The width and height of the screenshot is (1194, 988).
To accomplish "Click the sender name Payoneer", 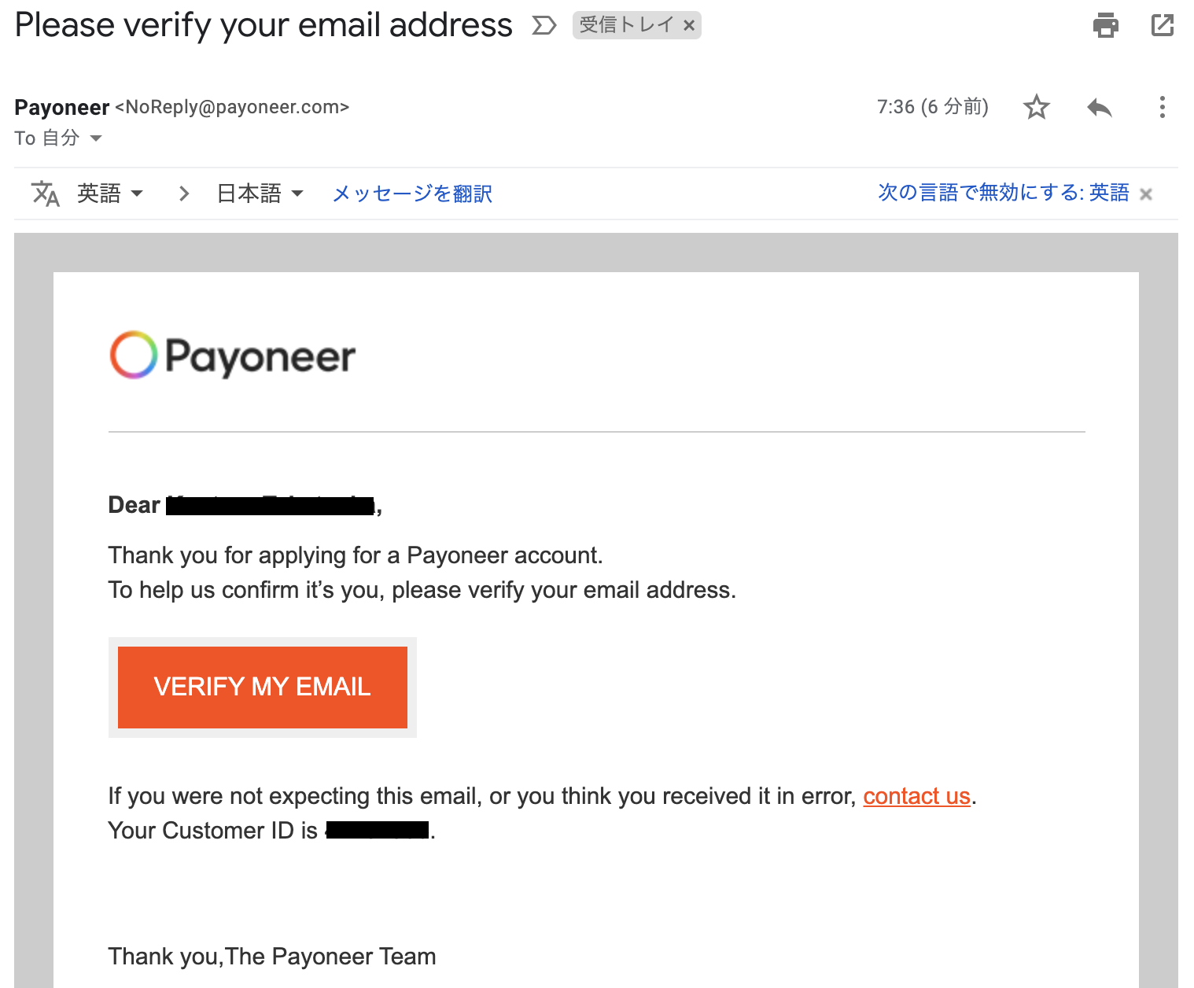I will 62,107.
